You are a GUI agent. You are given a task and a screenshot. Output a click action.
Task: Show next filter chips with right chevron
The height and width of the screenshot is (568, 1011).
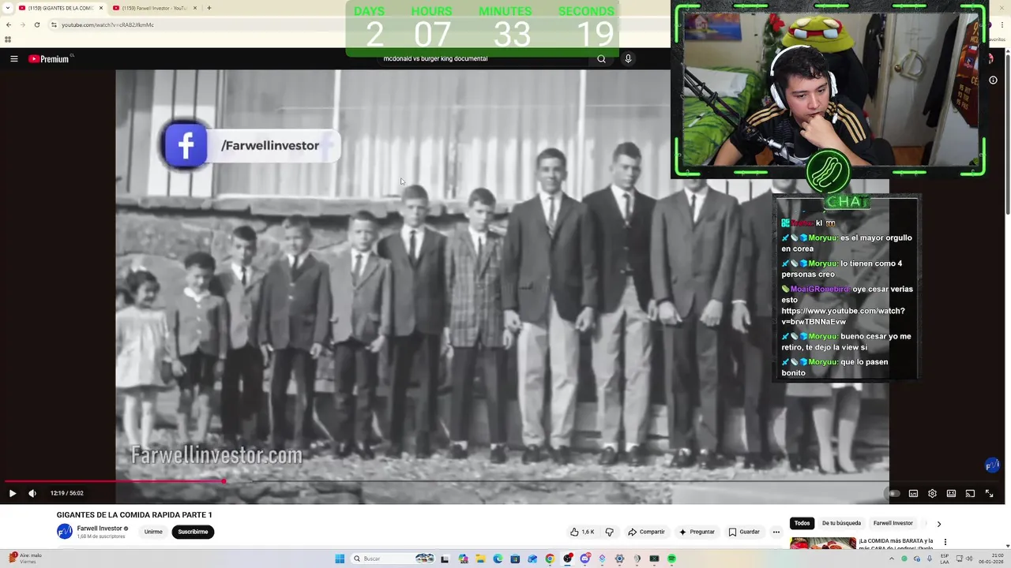click(x=938, y=524)
